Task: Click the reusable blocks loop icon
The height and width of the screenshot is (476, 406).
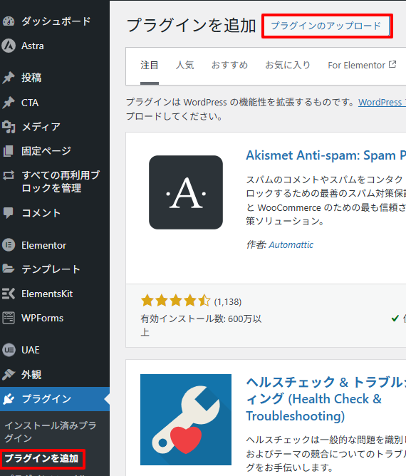Action: click(9, 175)
